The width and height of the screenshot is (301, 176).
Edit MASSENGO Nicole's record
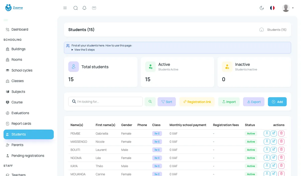(x=274, y=141)
